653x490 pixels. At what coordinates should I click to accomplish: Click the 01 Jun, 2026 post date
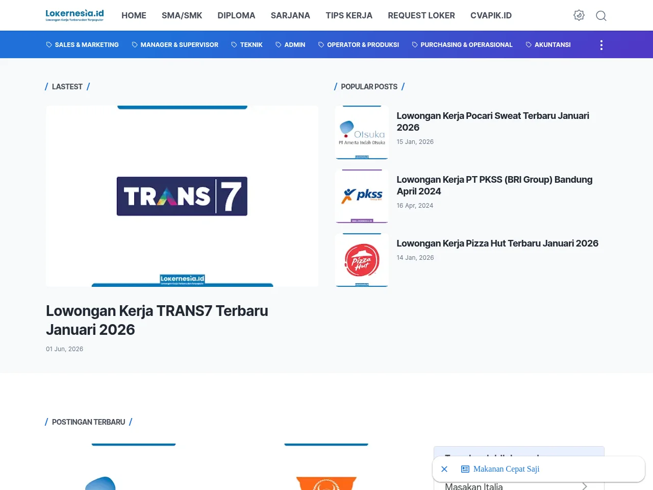[65, 349]
